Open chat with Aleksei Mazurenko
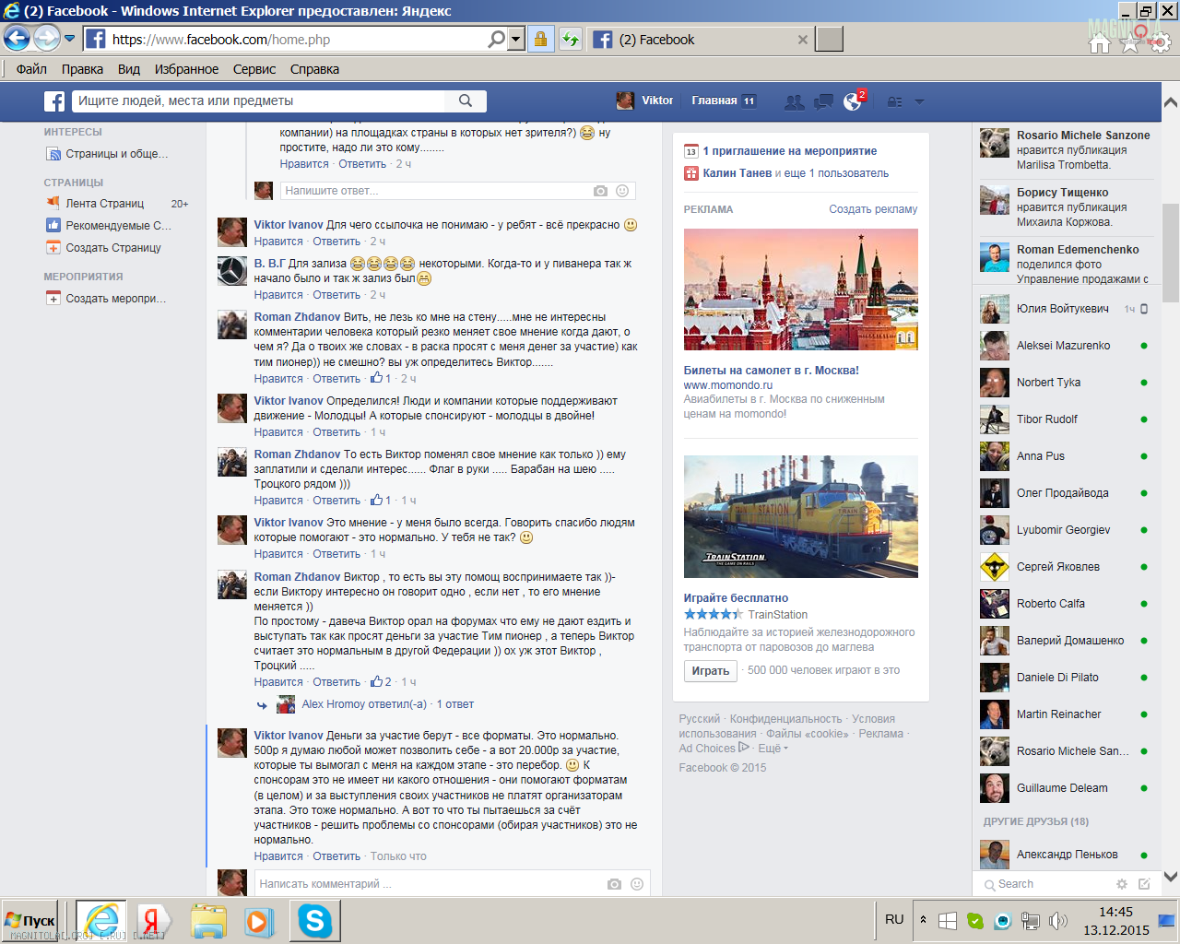The height and width of the screenshot is (944, 1180). (1065, 346)
